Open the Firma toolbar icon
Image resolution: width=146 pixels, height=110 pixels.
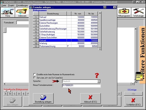tap(8, 12)
